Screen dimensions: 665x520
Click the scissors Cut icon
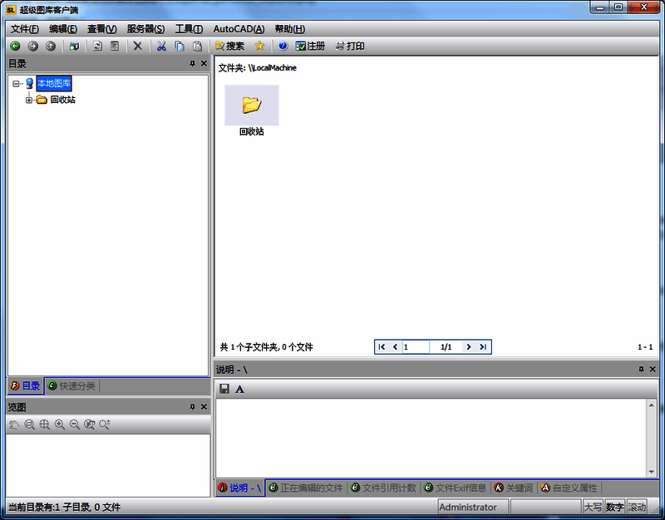pyautogui.click(x=161, y=47)
